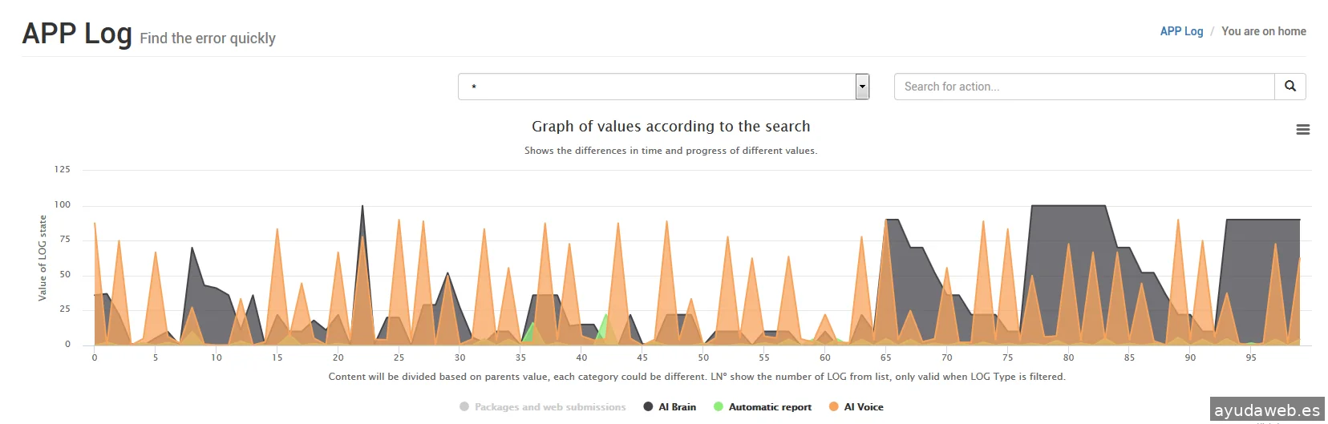Focus the 'Search for action...' input field
Screen dimensions: 1328x424
[1083, 87]
